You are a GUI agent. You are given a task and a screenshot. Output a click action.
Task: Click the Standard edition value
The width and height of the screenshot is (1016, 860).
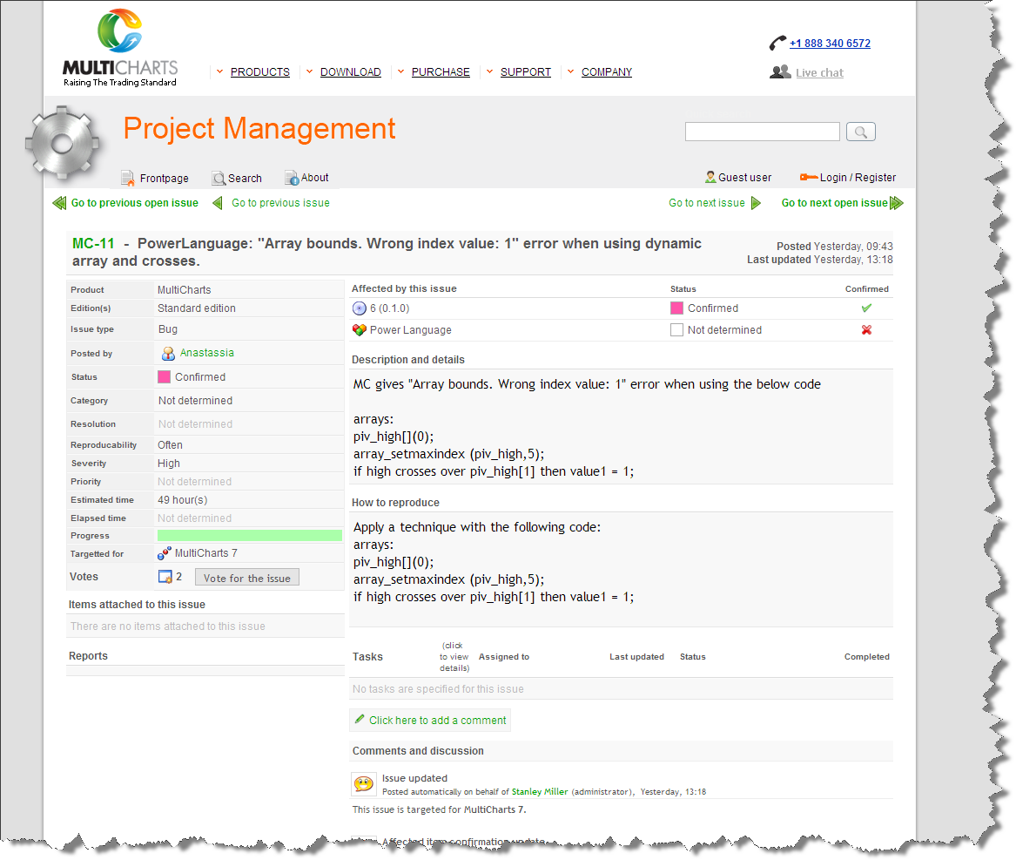(197, 308)
